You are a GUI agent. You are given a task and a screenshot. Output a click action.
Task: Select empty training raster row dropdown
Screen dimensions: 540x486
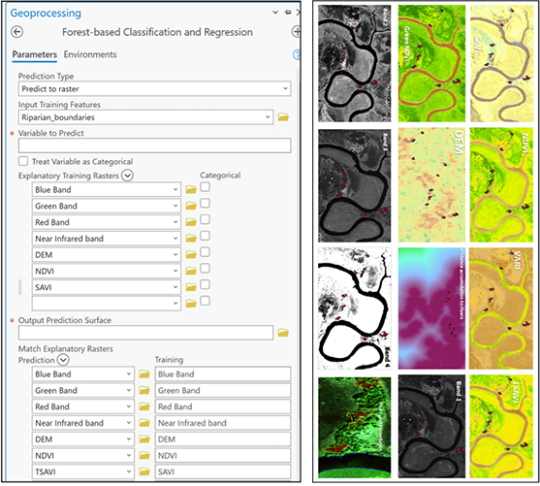[x=175, y=304]
